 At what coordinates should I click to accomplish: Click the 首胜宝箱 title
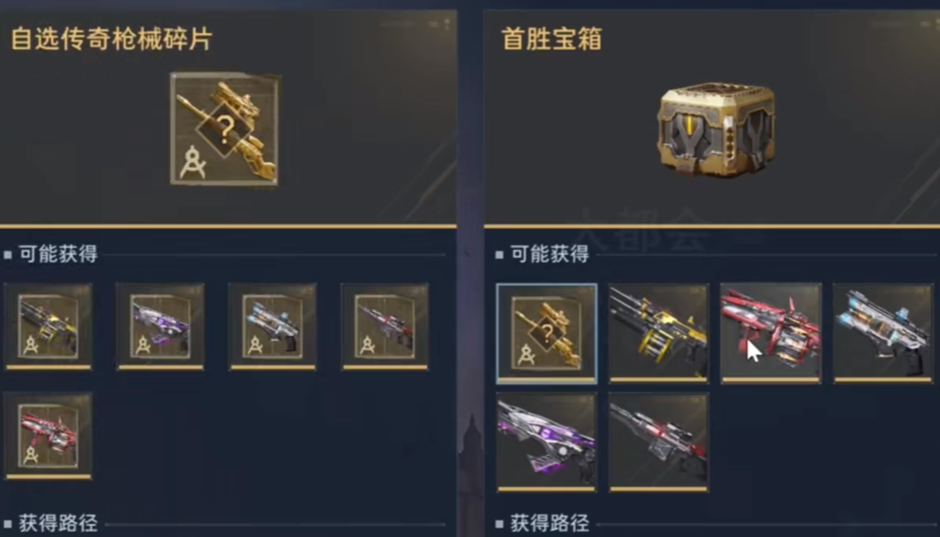tap(551, 39)
